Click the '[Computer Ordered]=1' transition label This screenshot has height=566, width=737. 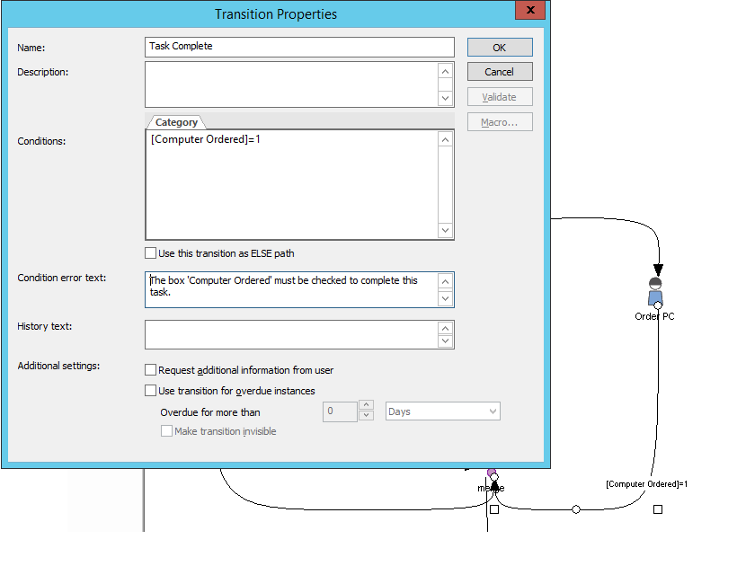point(645,483)
